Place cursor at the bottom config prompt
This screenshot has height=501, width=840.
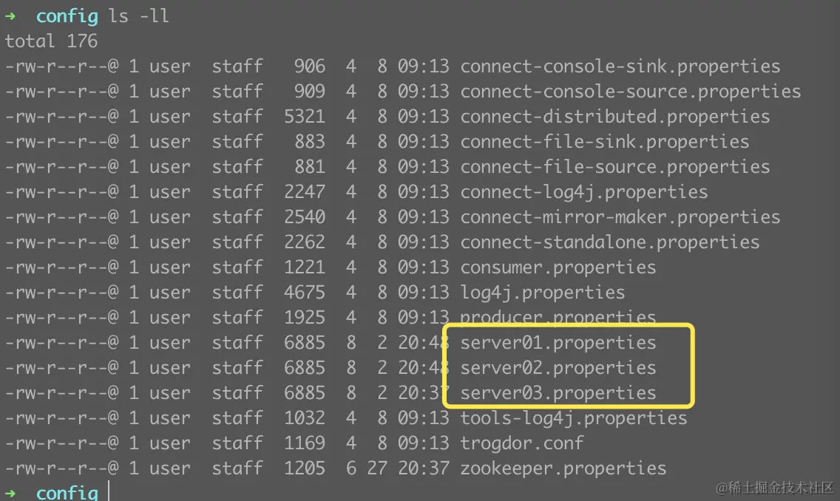click(108, 492)
